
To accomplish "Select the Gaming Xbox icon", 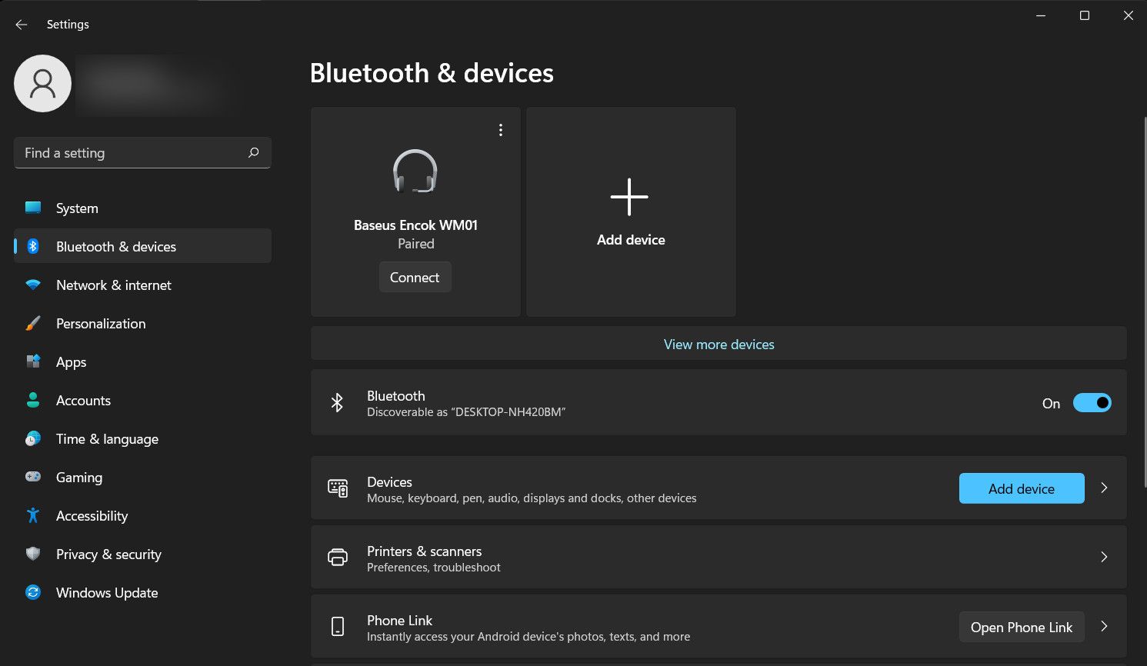I will coord(33,477).
